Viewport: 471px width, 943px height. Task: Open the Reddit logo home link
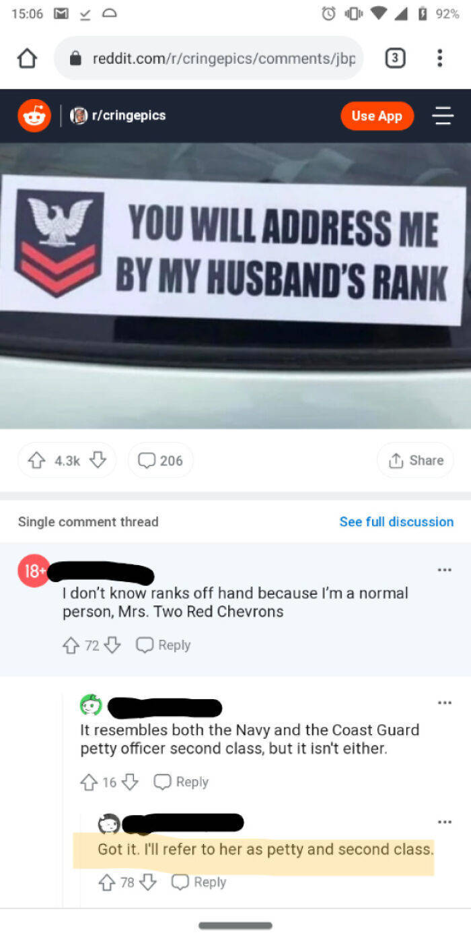pos(34,116)
